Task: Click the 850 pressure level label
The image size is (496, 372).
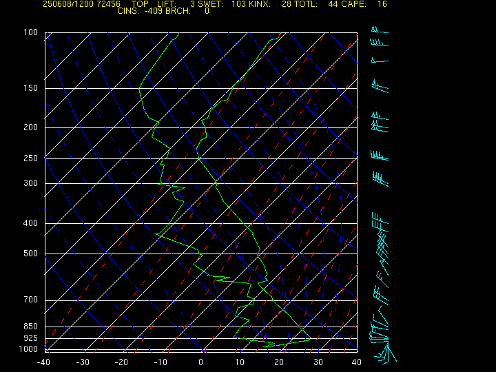Action: pyautogui.click(x=31, y=326)
